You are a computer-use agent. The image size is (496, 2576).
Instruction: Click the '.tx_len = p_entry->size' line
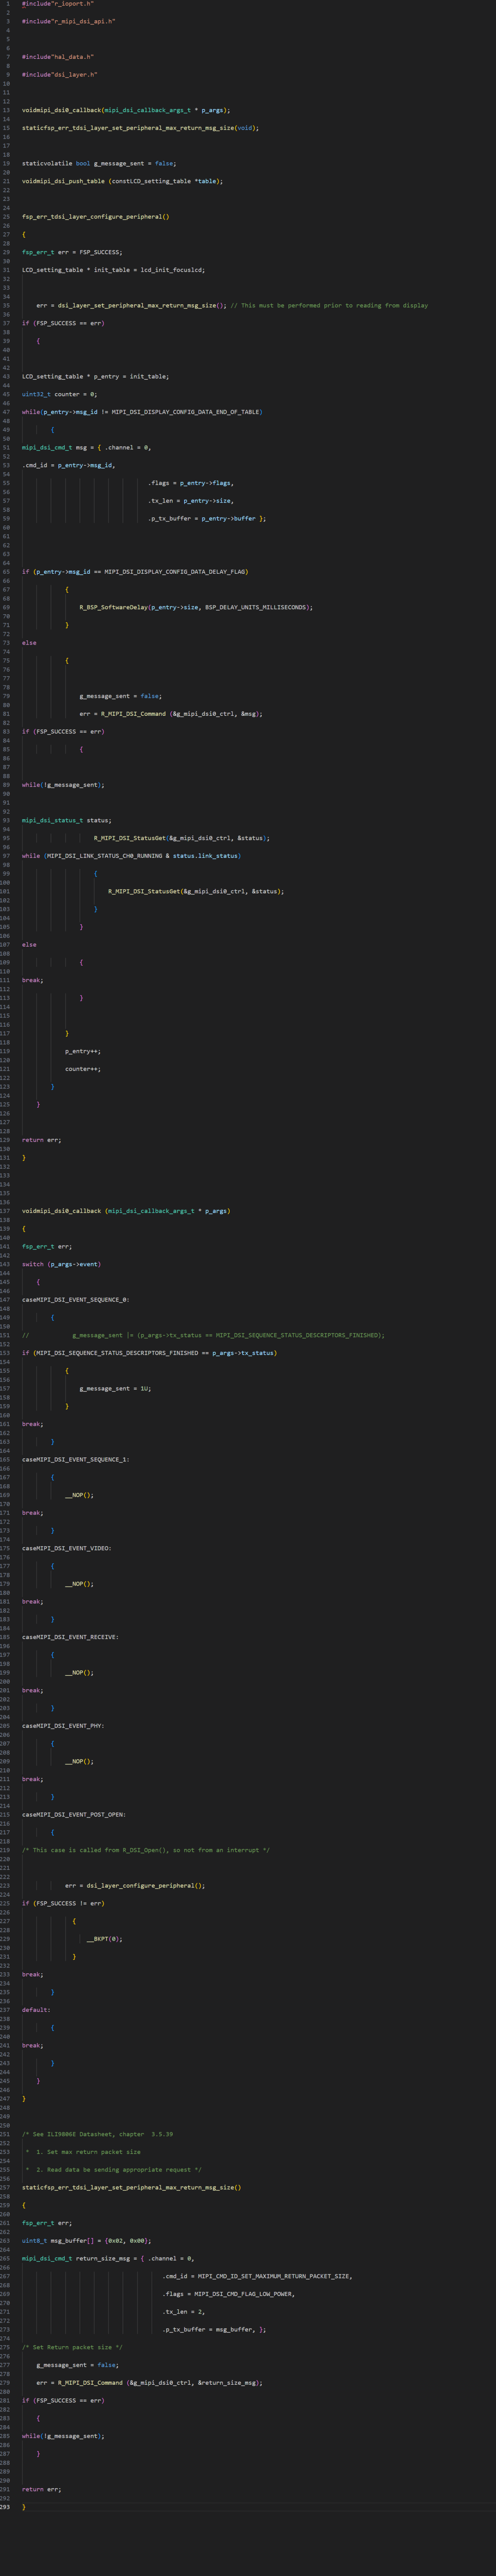(191, 500)
